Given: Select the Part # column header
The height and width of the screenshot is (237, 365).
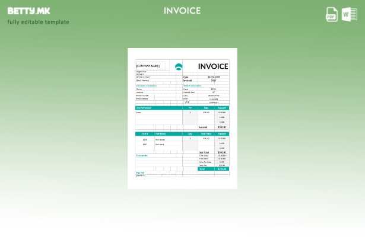Looking at the screenshot, I should [x=144, y=134].
